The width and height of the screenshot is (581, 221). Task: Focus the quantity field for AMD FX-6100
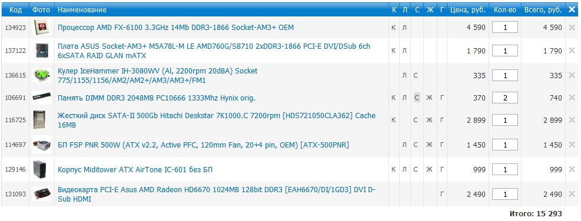(504, 28)
